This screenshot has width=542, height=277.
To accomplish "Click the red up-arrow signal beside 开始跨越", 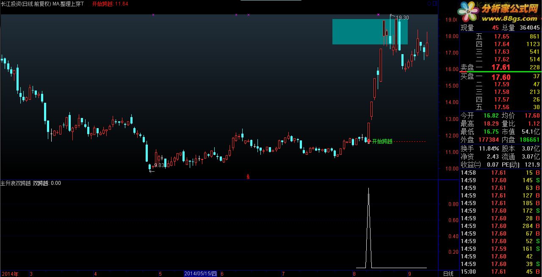I will 369,141.
